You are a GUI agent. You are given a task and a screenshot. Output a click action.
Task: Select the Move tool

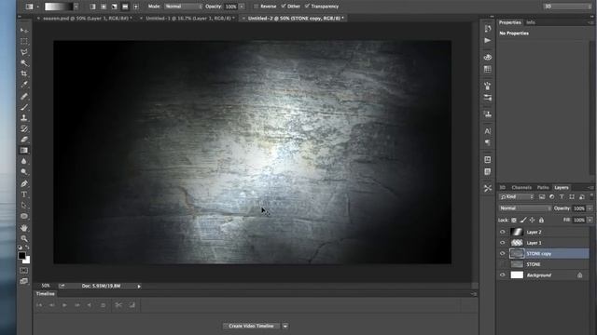tap(24, 31)
